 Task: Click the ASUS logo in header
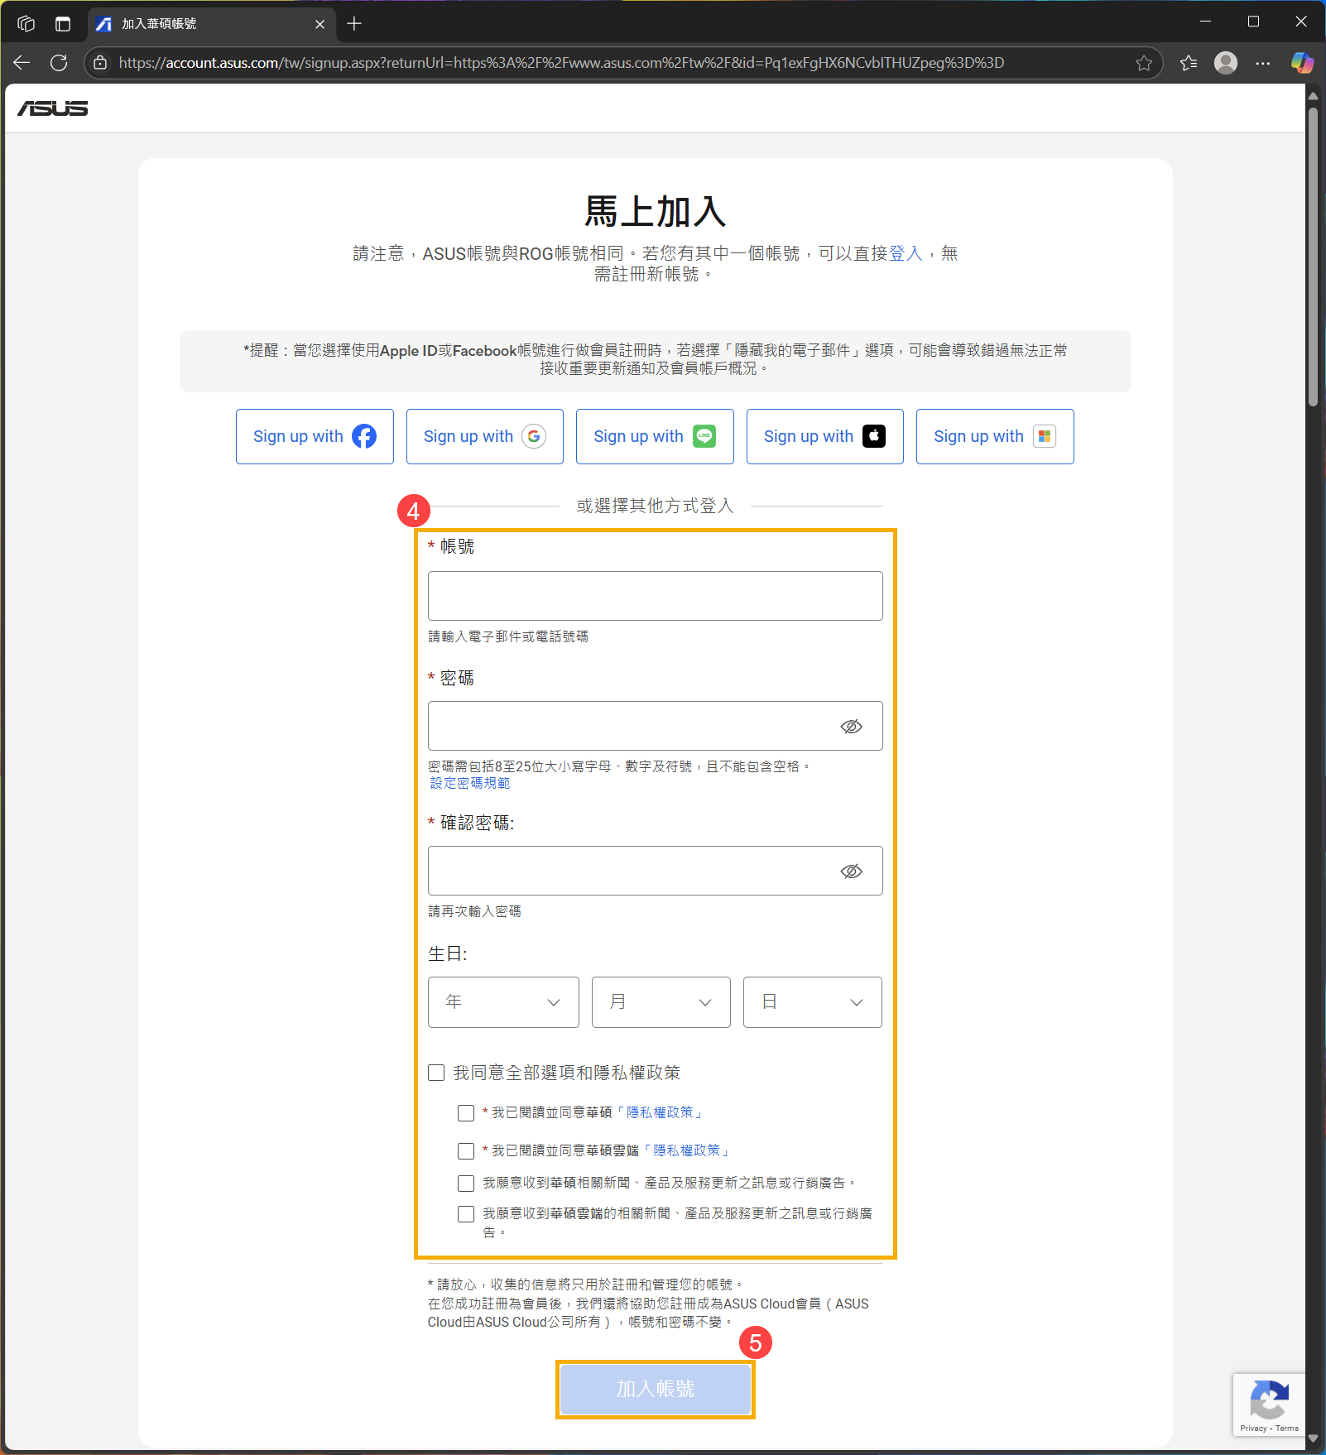(x=53, y=108)
